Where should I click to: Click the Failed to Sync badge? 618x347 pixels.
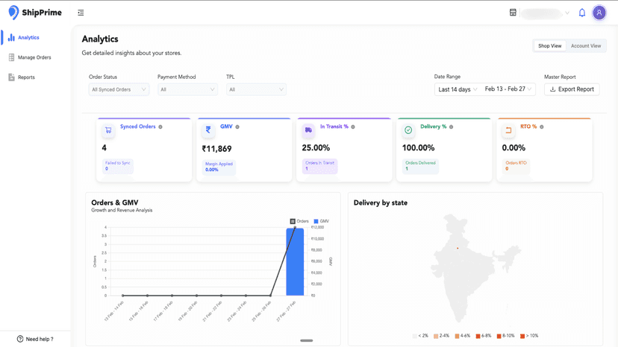click(x=117, y=166)
